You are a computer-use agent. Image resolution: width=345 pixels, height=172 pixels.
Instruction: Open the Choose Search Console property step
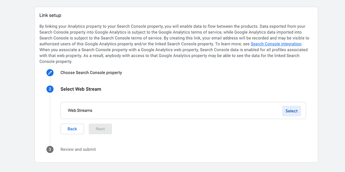[x=91, y=73]
